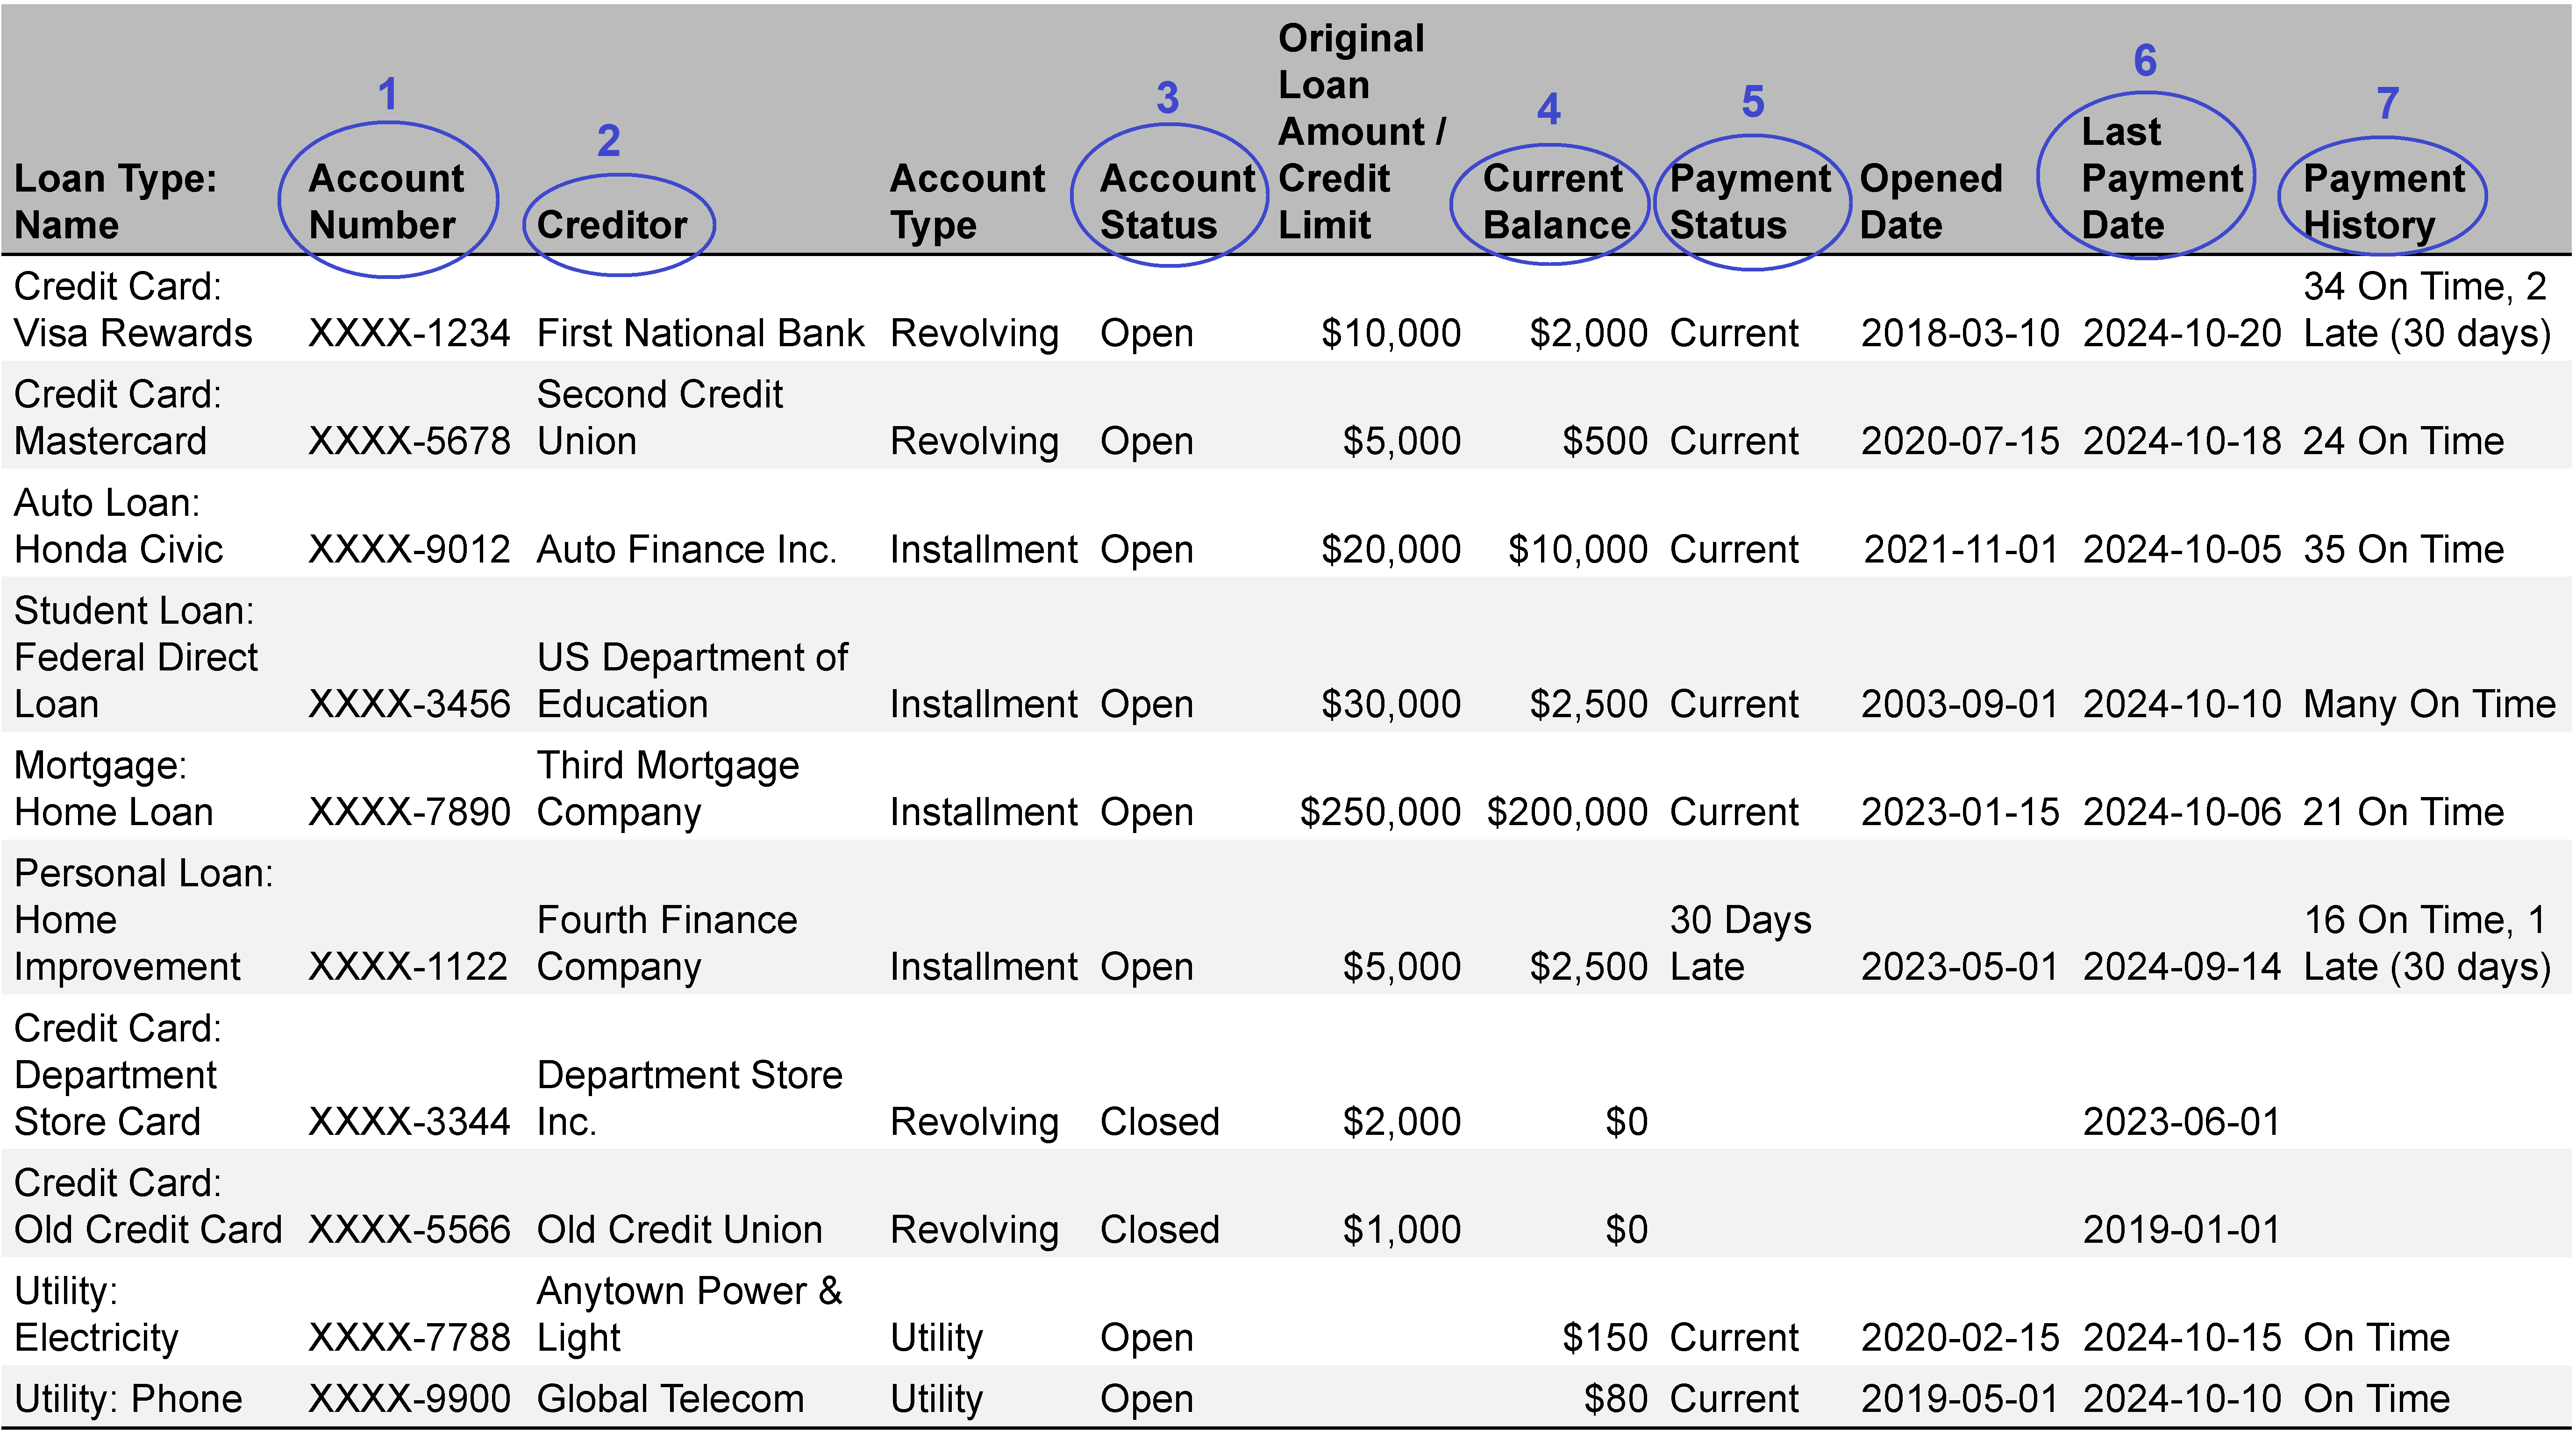The image size is (2576, 1432).
Task: Click the Closed status for Old Credit Card
Action: pyautogui.click(x=1159, y=1230)
